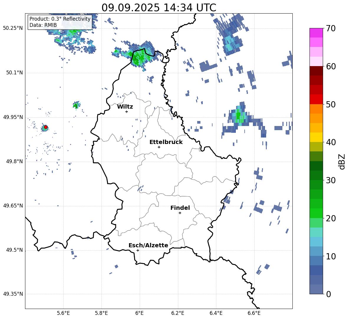Click the colorbar tick label 20

coord(331,218)
